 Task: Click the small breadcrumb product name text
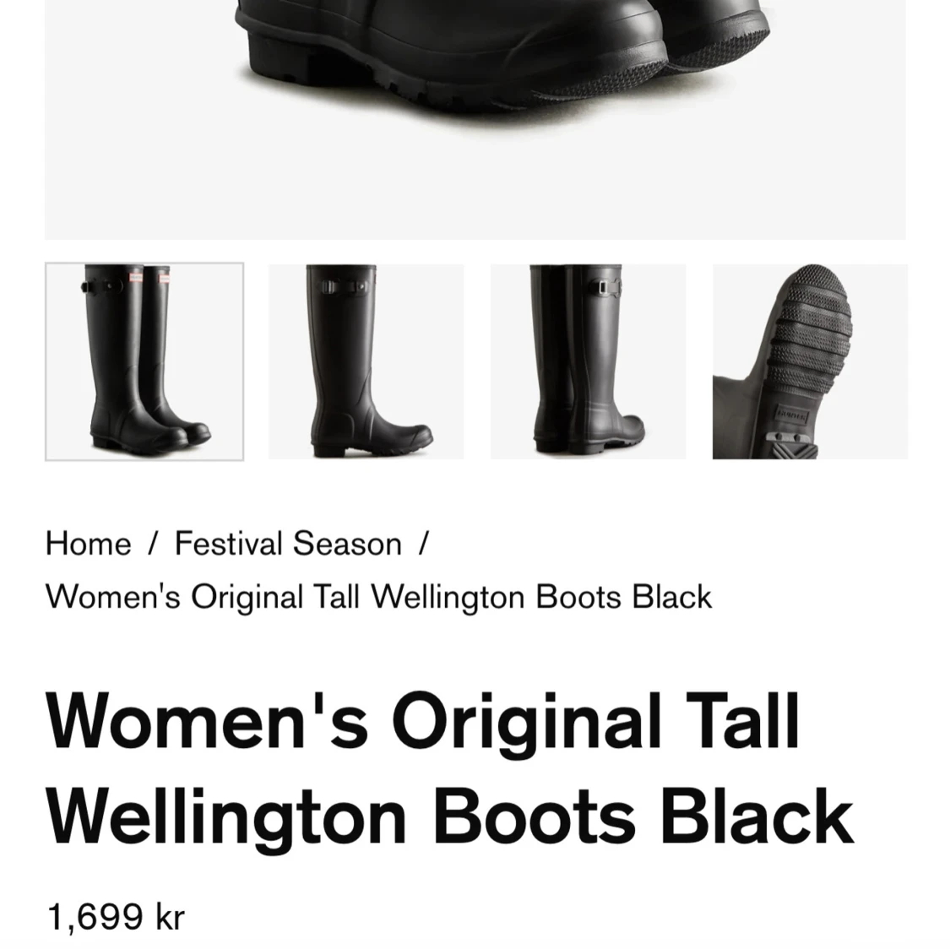(378, 597)
